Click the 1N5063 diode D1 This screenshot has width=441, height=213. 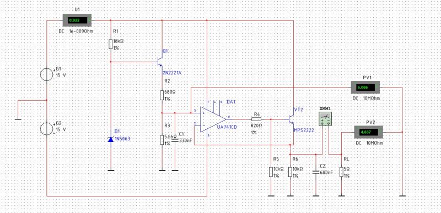[x=111, y=139]
